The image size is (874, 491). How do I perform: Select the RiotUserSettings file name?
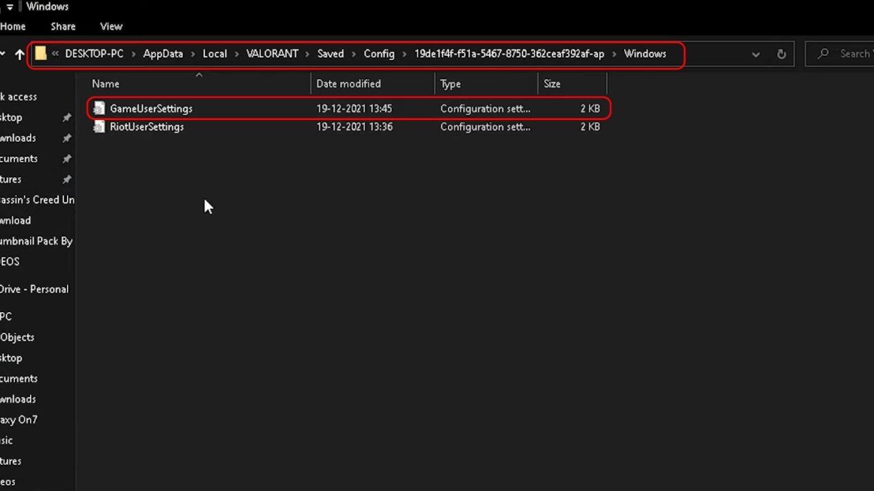pos(147,127)
